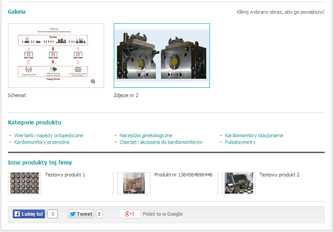Open Wiertarki i napędy ortopedyczne category
The height and width of the screenshot is (232, 333).
pos(49,135)
